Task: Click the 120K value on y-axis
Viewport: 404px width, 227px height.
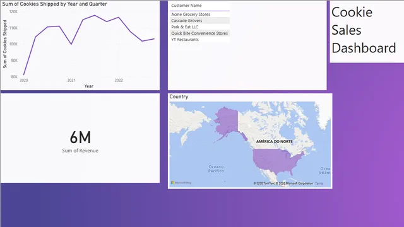Action: (x=13, y=12)
